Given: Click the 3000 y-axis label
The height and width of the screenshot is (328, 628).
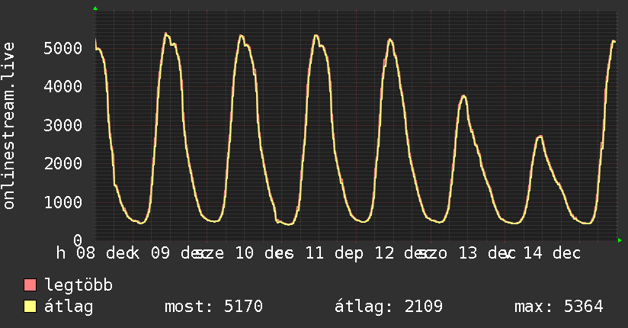Looking at the screenshot, I should (x=63, y=125).
